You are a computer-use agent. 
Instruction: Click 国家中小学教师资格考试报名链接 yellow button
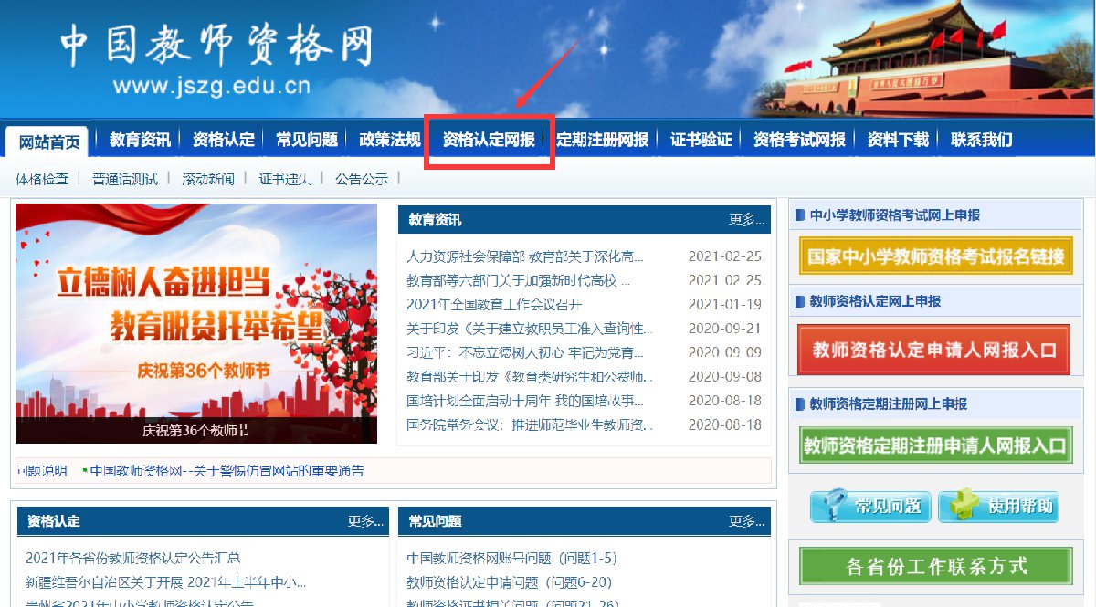(934, 256)
